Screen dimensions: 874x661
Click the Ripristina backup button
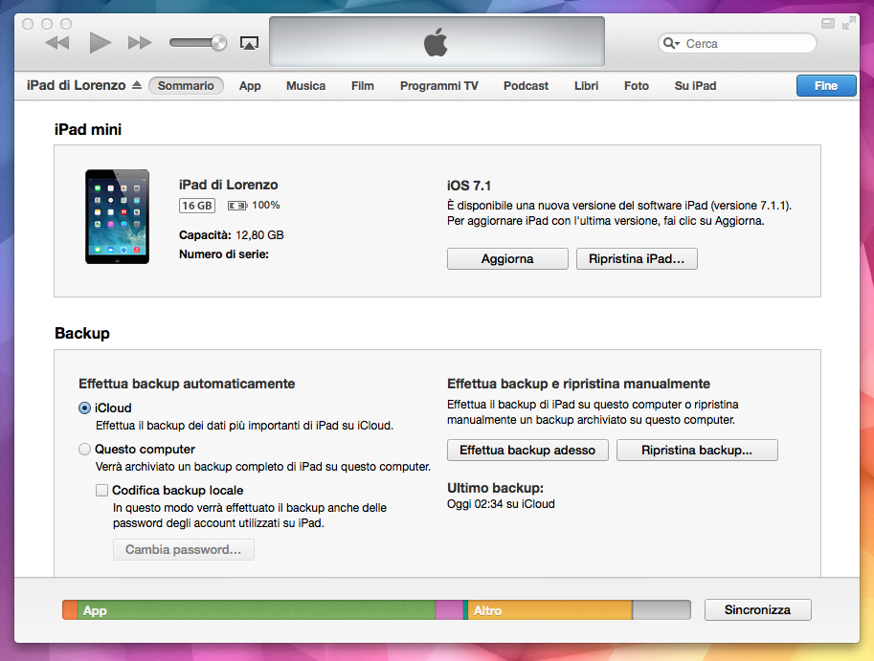tap(697, 450)
